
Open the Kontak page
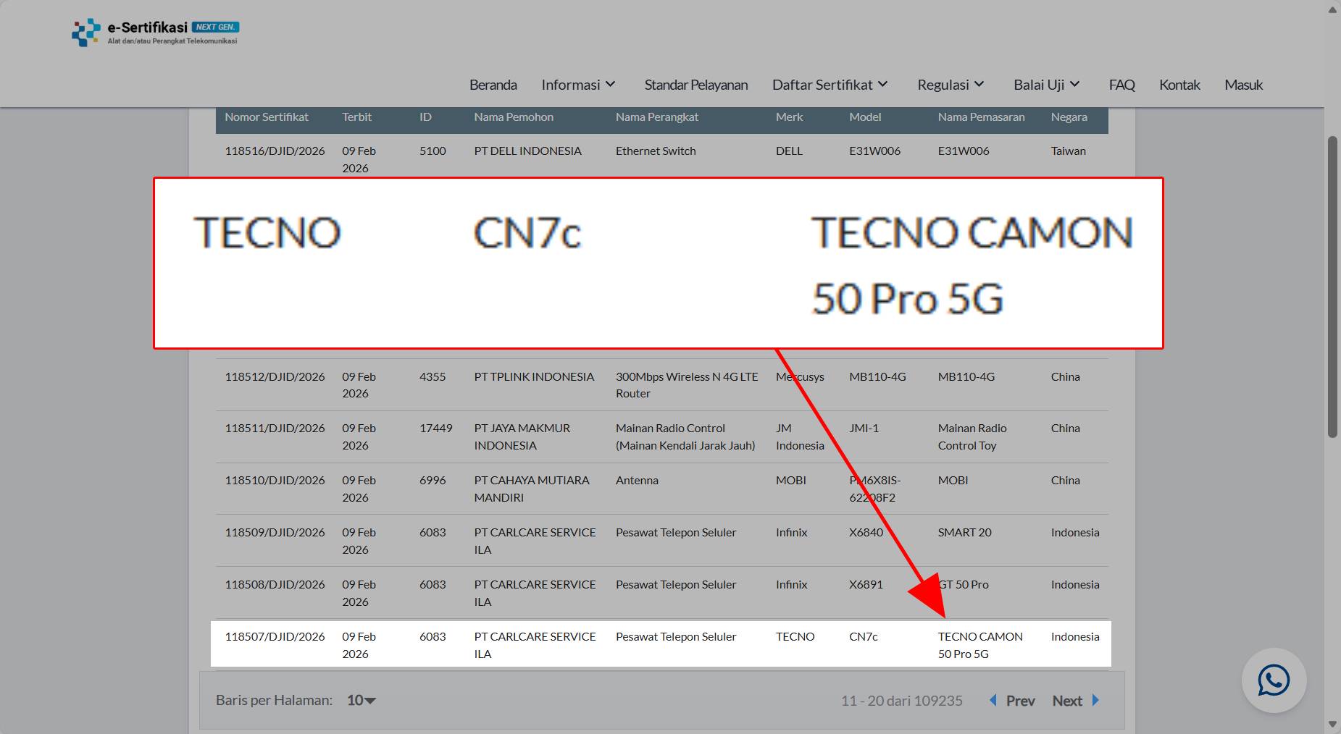1179,85
